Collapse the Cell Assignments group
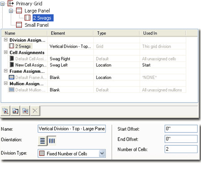Screen dimensions: 201x170 point(6,52)
